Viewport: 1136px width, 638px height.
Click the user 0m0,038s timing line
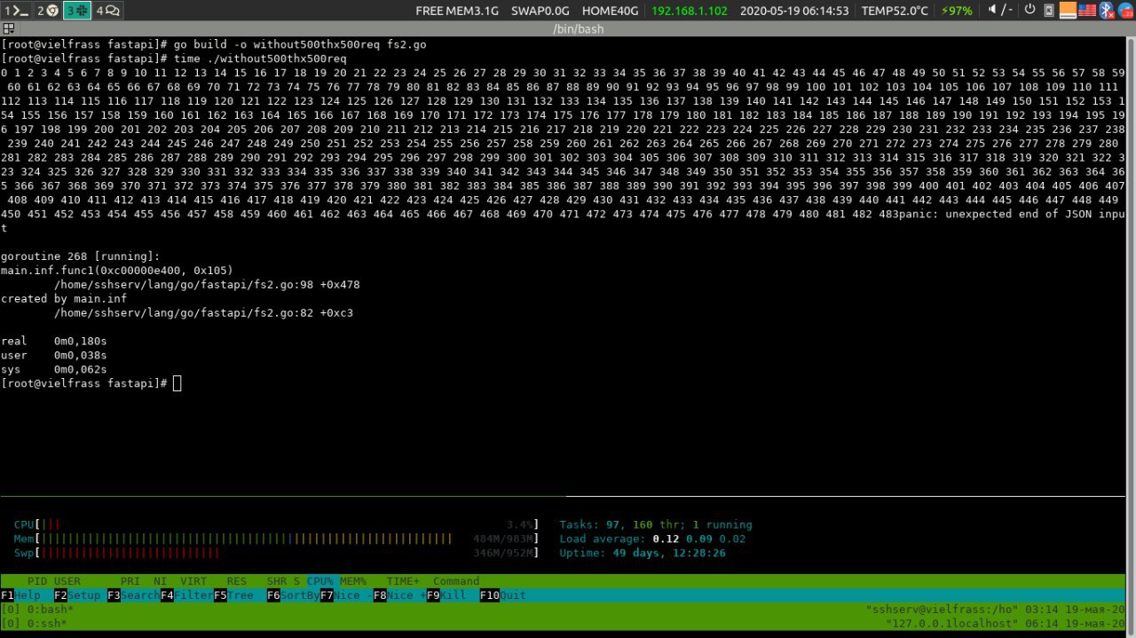point(53,355)
